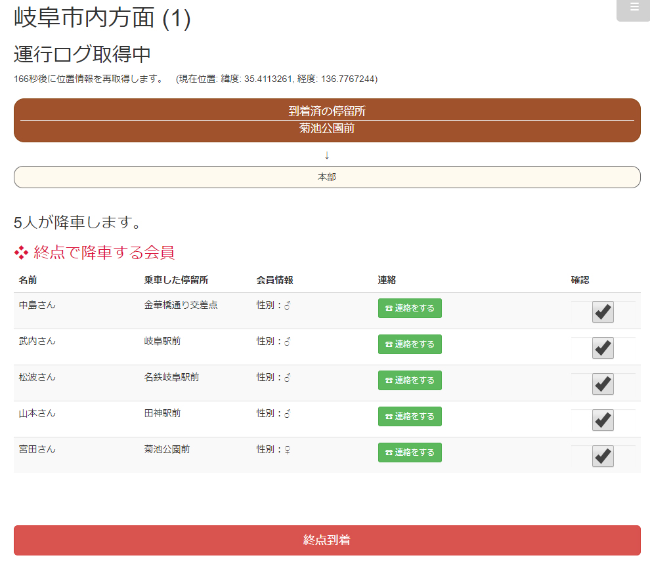Click the male gender symbol for 中島さん
The width and height of the screenshot is (650, 564).
tap(287, 305)
